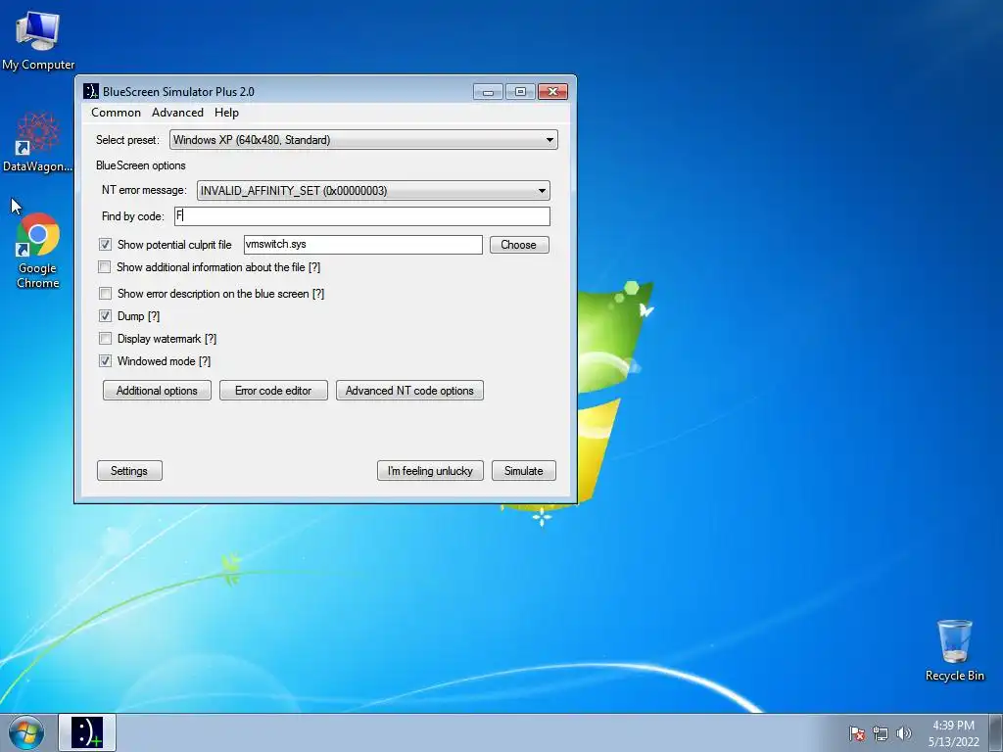This screenshot has width=1003, height=752.
Task: Open the Common menu
Action: [x=116, y=113]
